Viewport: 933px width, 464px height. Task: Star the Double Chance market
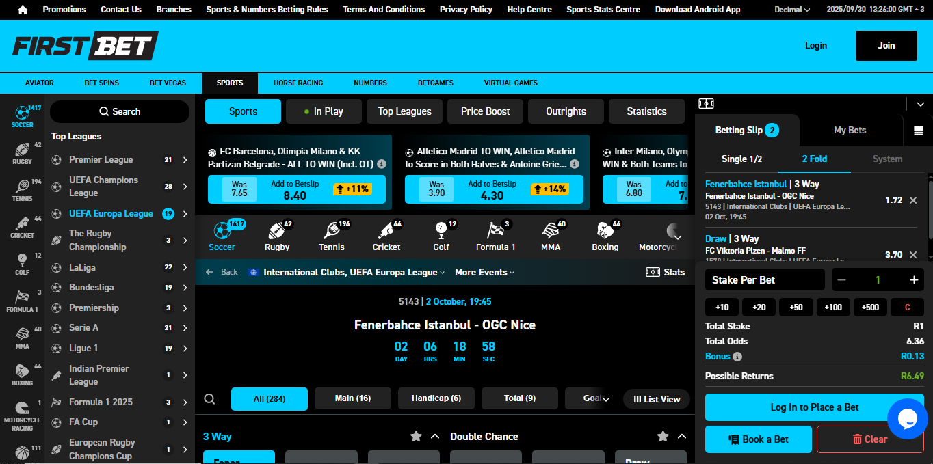662,435
